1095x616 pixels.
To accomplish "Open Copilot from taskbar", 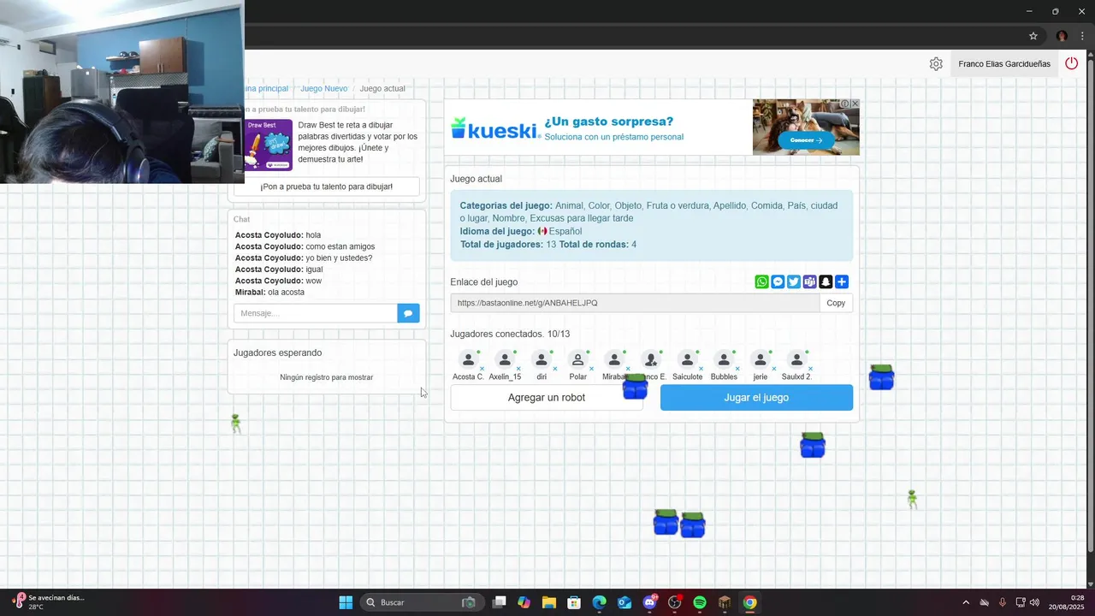I will coord(524,602).
